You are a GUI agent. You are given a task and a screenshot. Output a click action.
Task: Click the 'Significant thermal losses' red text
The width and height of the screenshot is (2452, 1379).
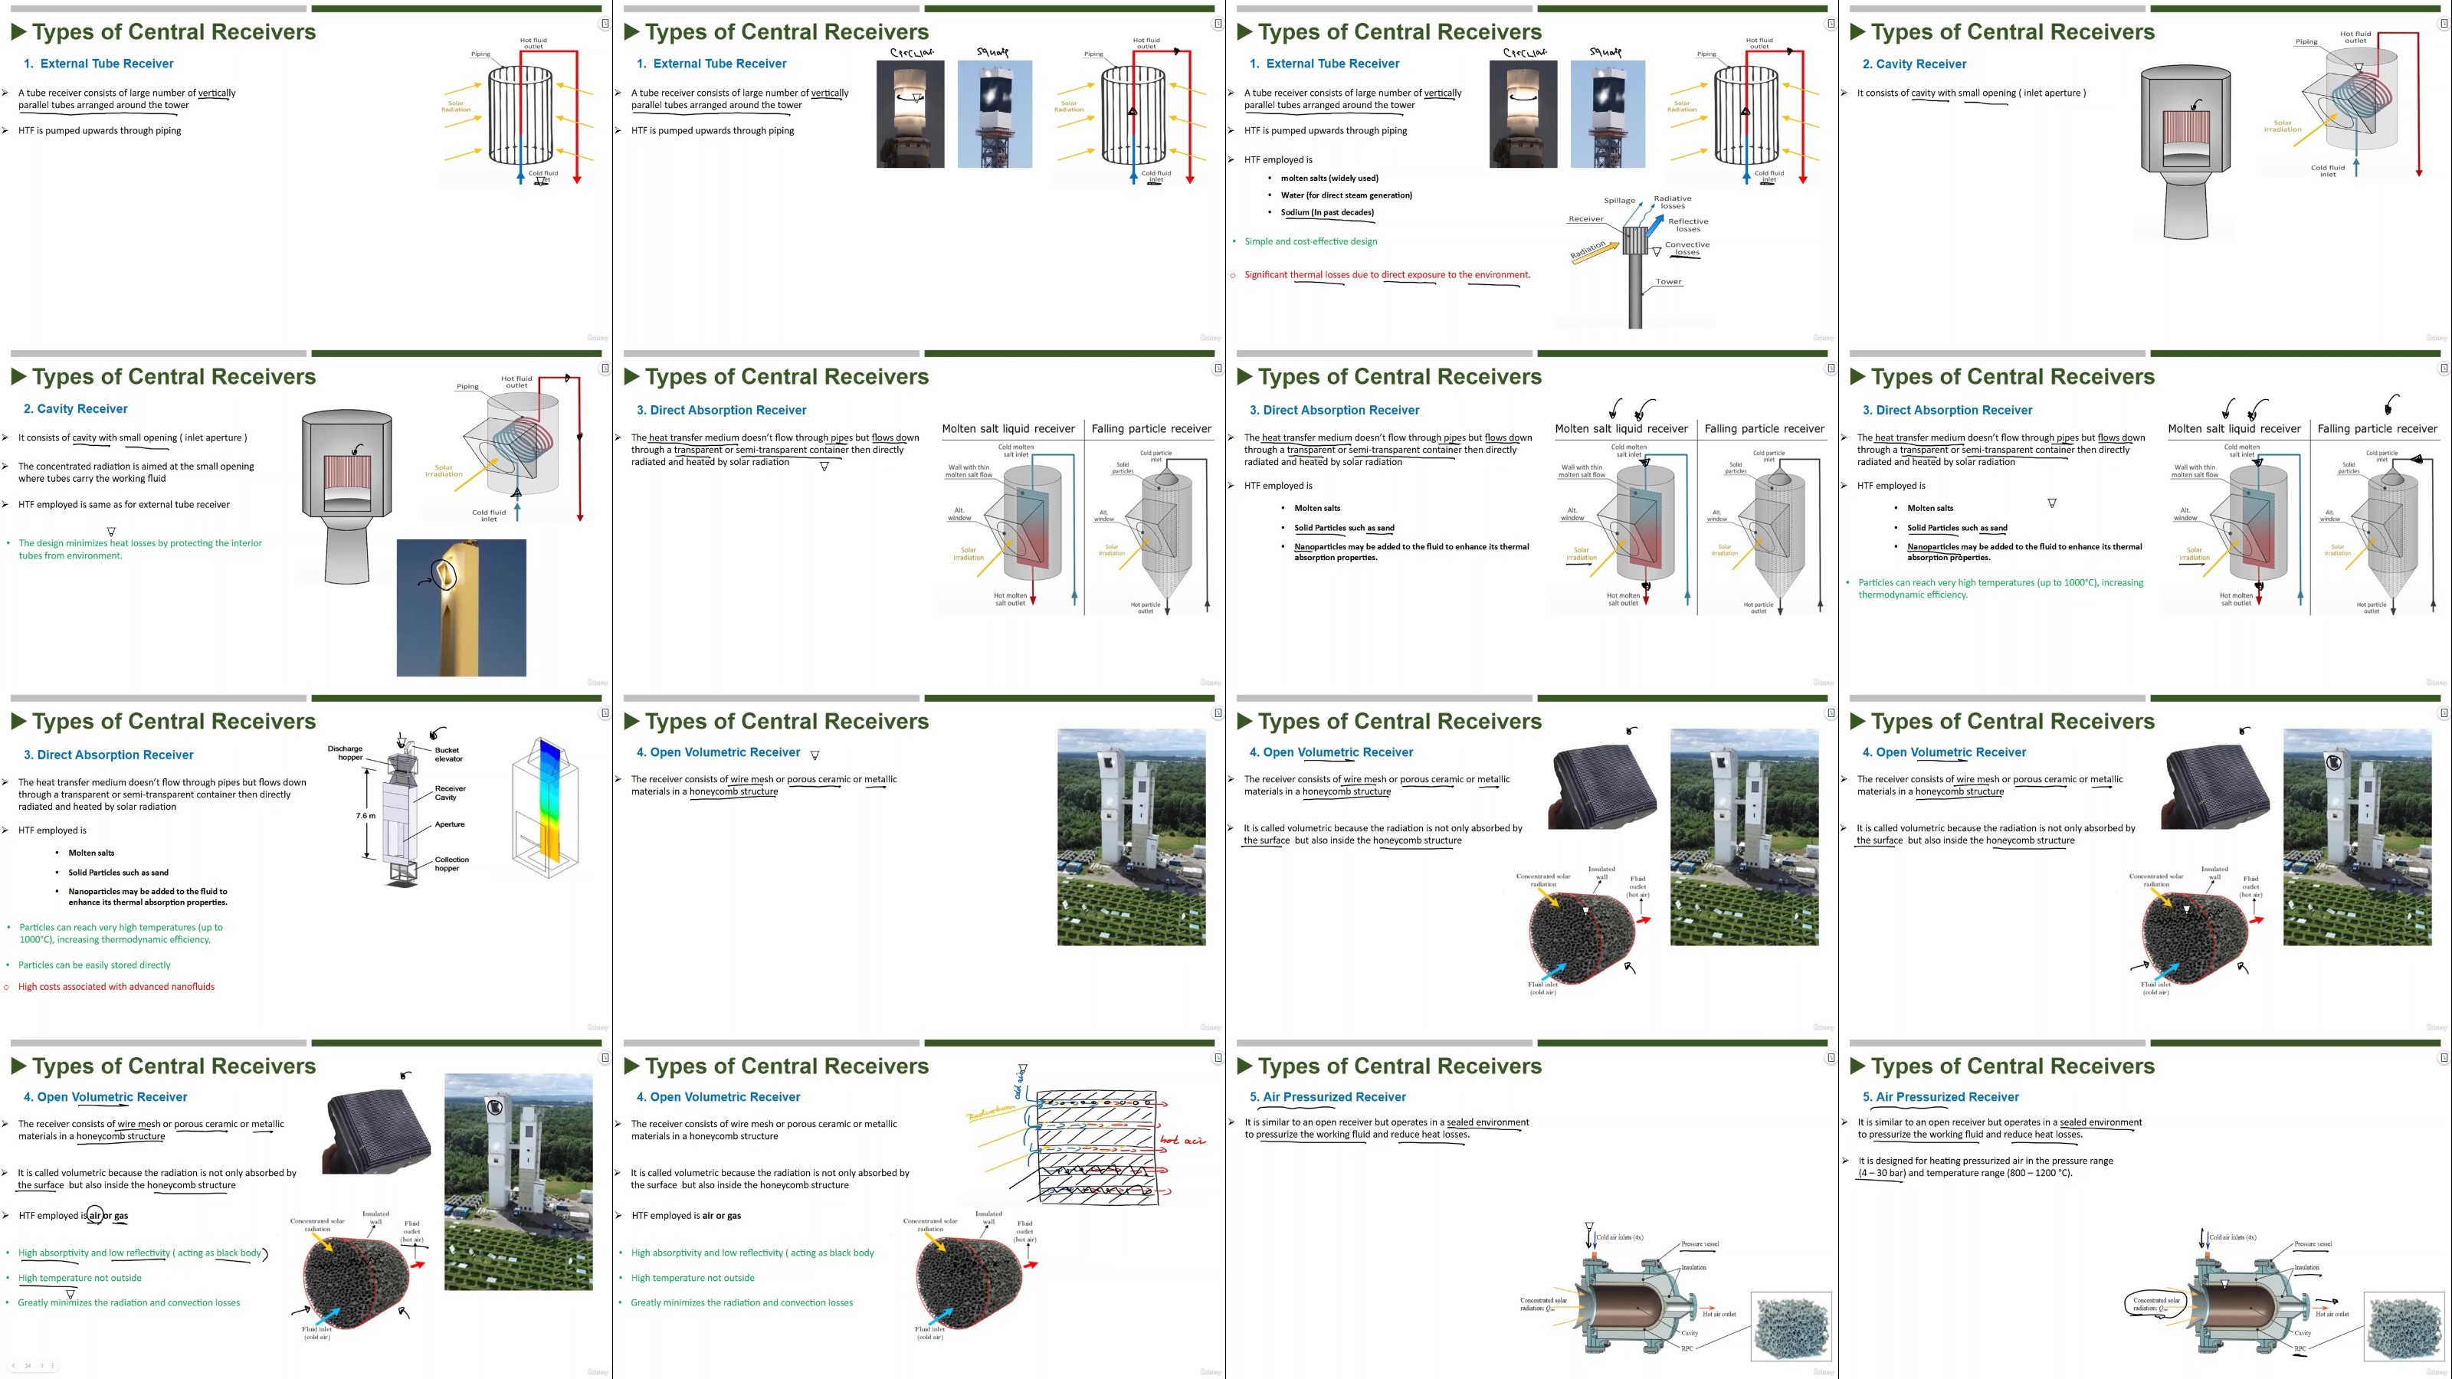coord(1387,275)
